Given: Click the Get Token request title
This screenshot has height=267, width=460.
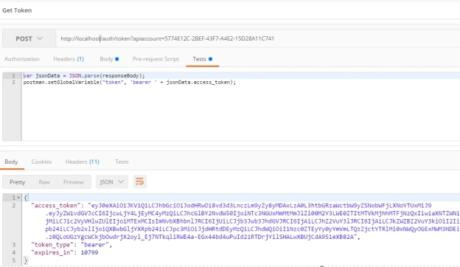Looking at the screenshot, I should 17,10.
